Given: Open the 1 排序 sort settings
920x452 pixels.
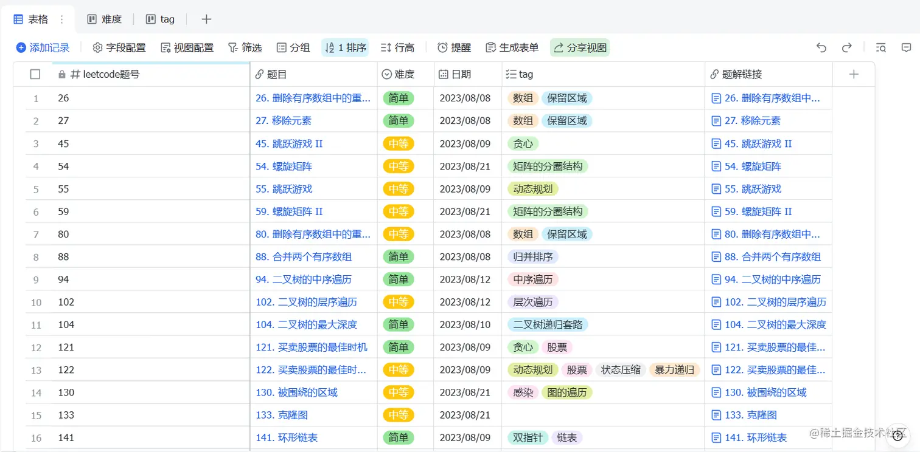Looking at the screenshot, I should point(345,47).
